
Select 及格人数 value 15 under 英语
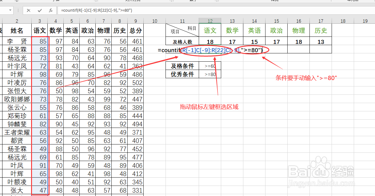click(x=254, y=42)
